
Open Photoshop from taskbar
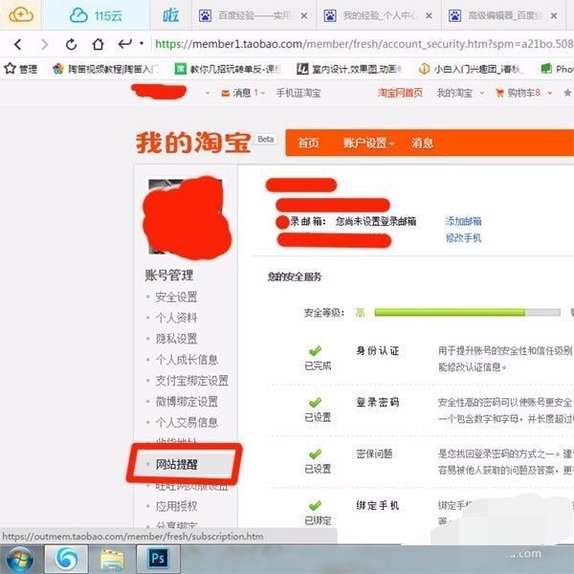pyautogui.click(x=158, y=559)
